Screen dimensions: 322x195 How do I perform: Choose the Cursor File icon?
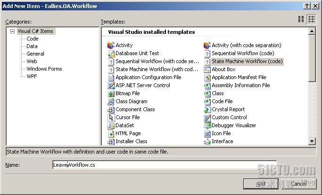coord(111,117)
